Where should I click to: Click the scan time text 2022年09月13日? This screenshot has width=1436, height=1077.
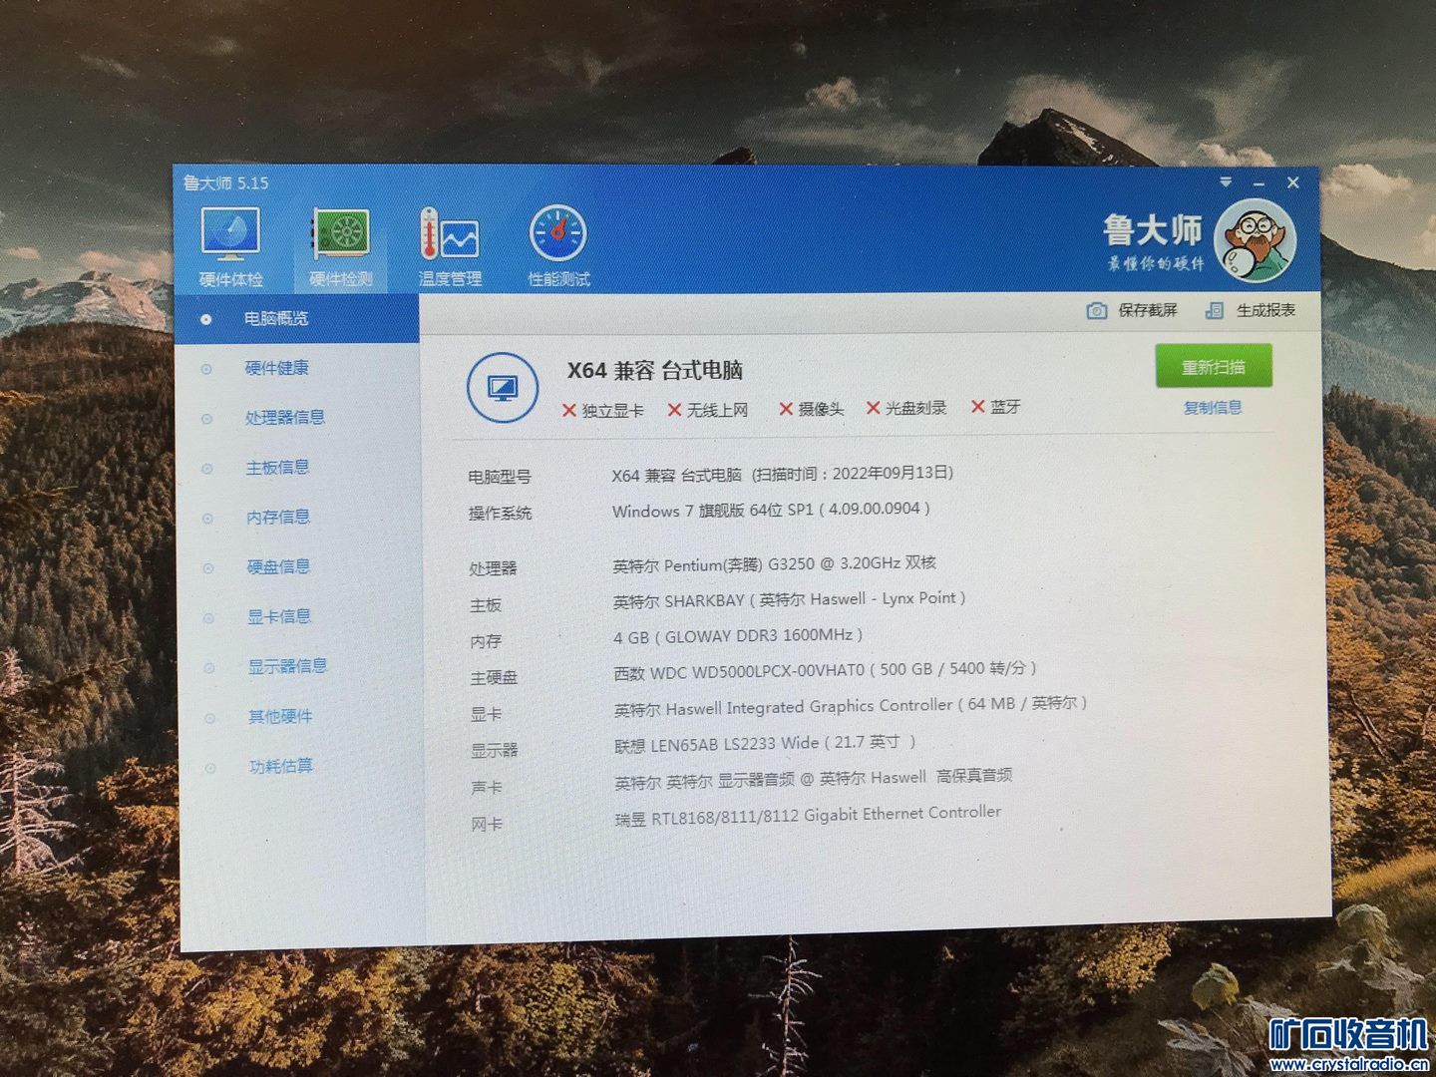[x=853, y=473]
